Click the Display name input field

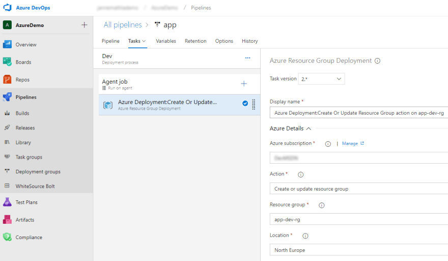pyautogui.click(x=359, y=113)
